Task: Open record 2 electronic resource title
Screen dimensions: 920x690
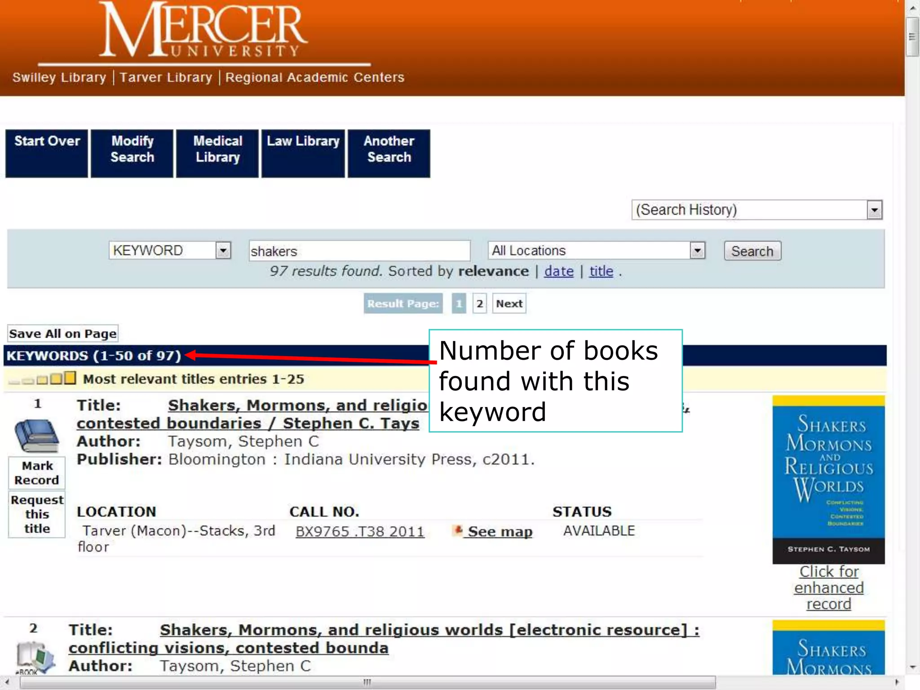Action: pyautogui.click(x=384, y=639)
